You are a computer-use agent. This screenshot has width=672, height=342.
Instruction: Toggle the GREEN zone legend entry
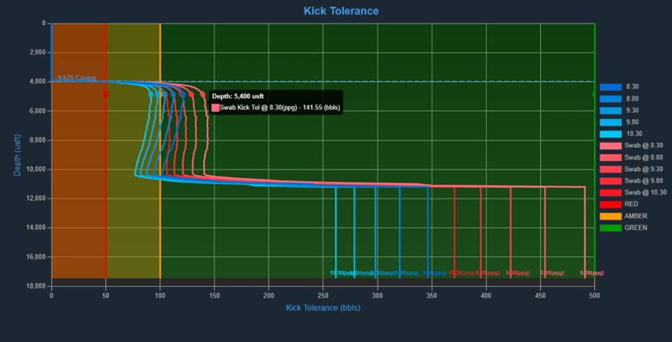[636, 228]
